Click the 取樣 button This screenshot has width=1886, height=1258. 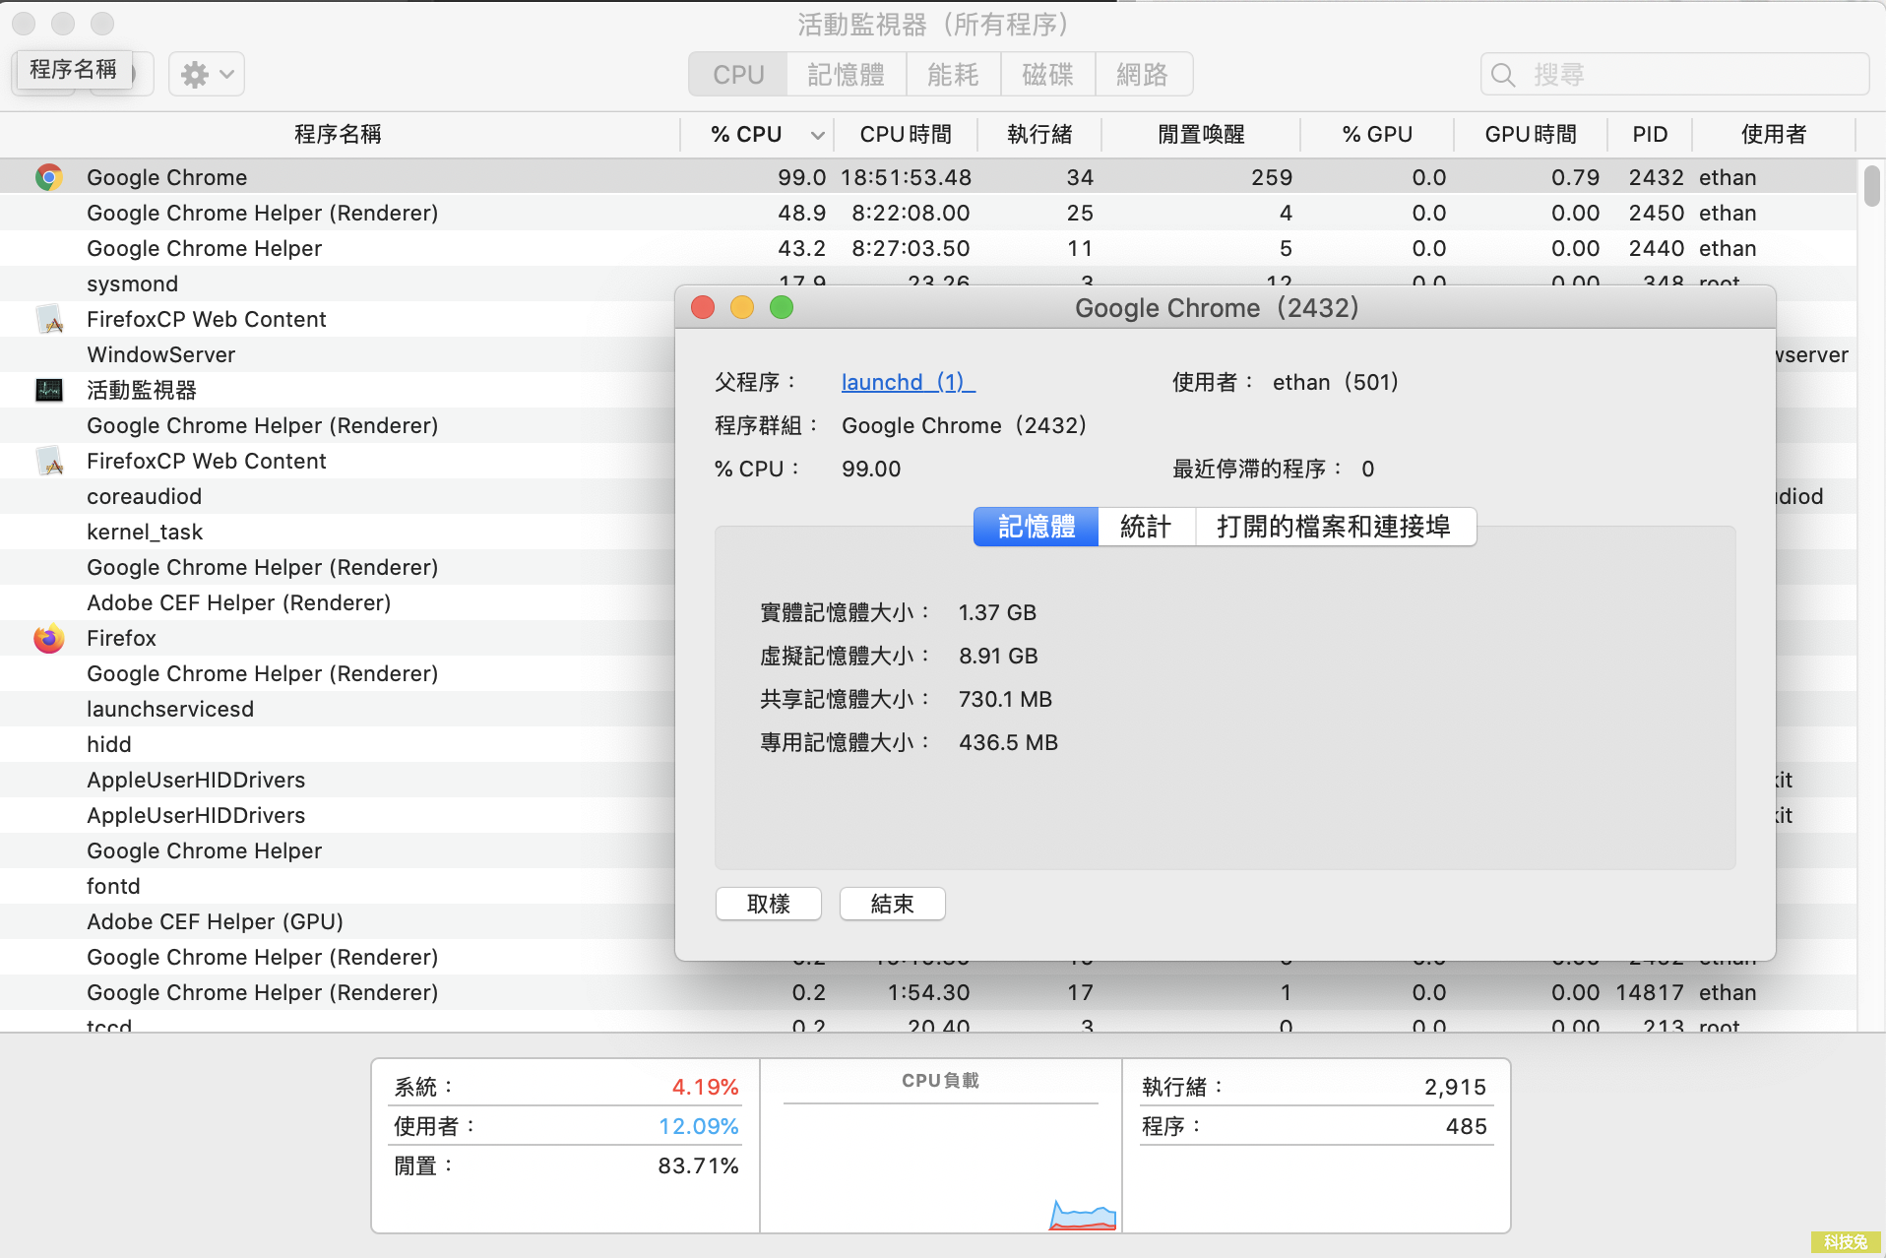[769, 904]
